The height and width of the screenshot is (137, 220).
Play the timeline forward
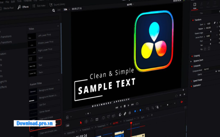[x=128, y=105]
